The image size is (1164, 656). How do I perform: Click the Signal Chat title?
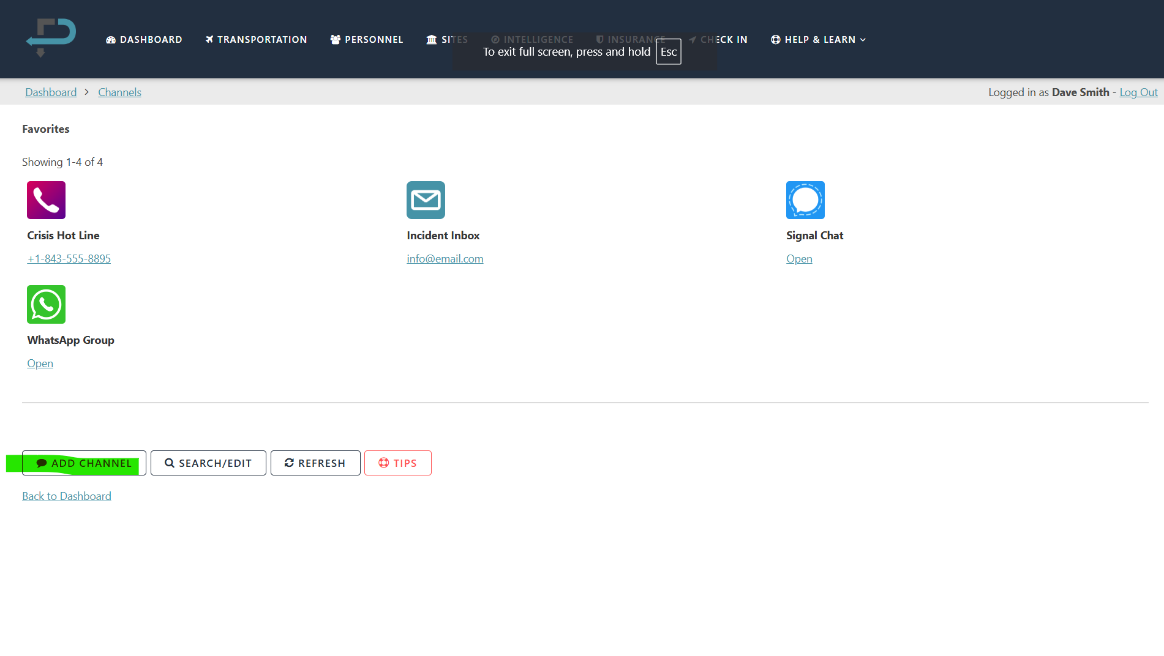coord(815,236)
